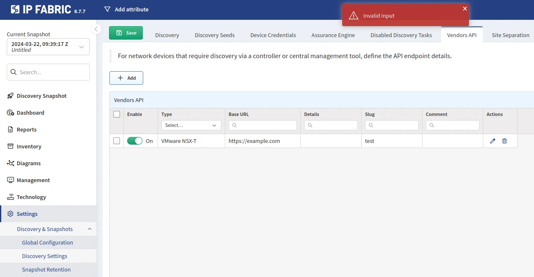This screenshot has width=534, height=277.
Task: Dismiss the Invalid Input notification
Action: 465,8
